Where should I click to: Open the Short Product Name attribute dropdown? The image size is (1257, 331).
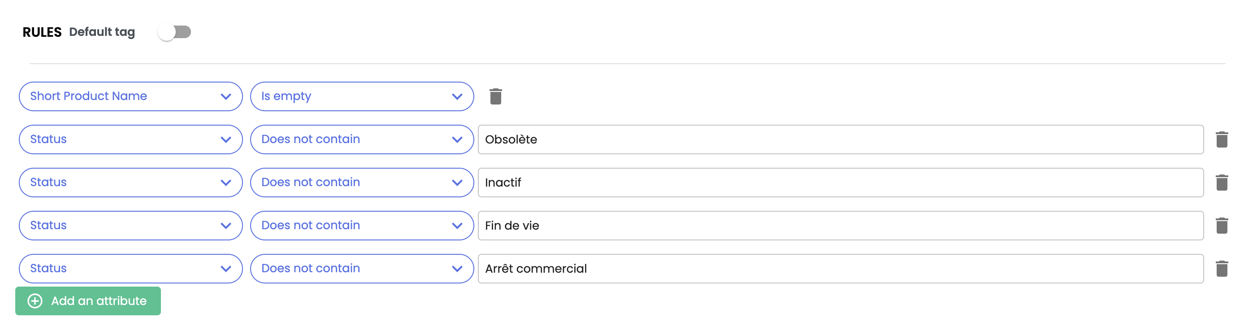(x=130, y=96)
